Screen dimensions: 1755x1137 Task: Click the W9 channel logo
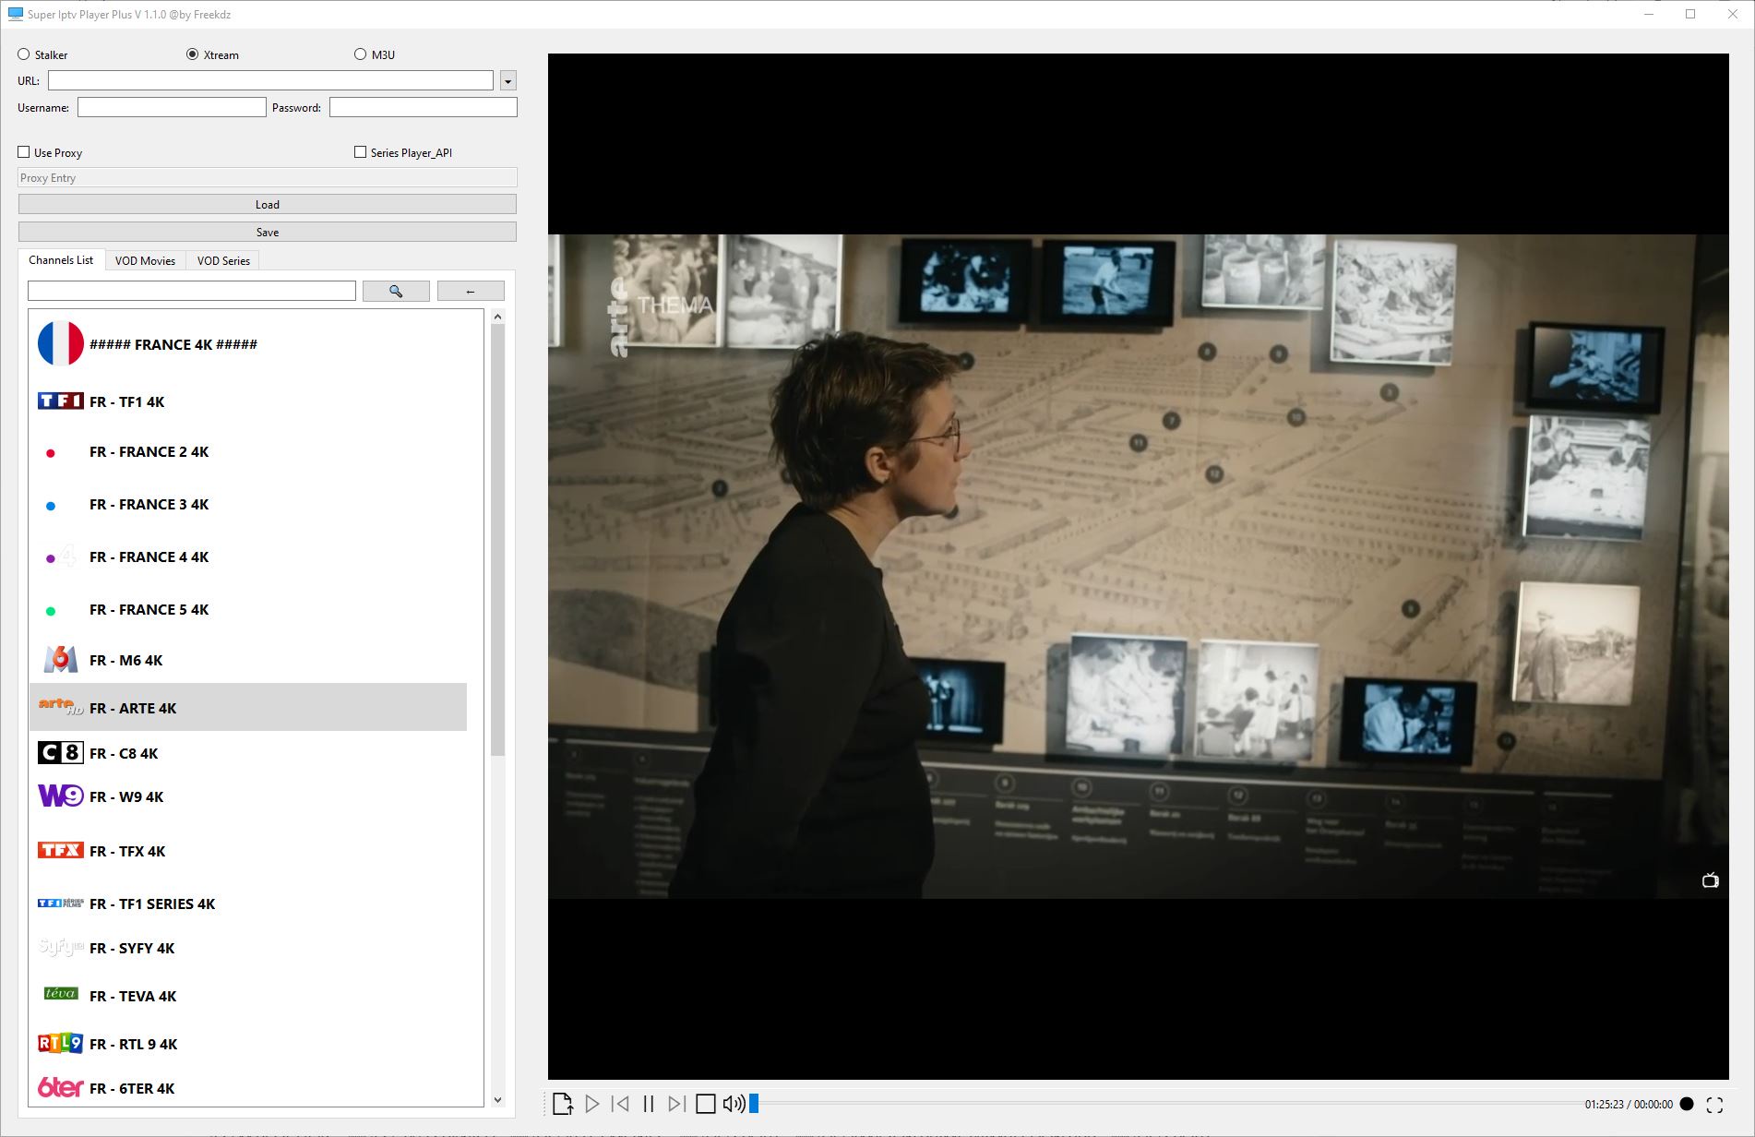(x=61, y=795)
